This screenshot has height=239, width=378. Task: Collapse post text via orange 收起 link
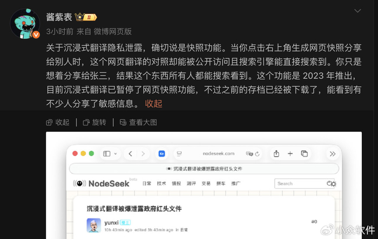[153, 103]
